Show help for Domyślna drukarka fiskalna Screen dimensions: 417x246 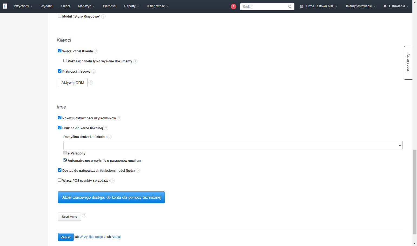click(110, 137)
